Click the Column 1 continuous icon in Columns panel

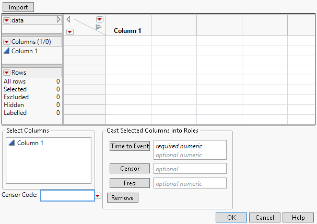point(6,51)
